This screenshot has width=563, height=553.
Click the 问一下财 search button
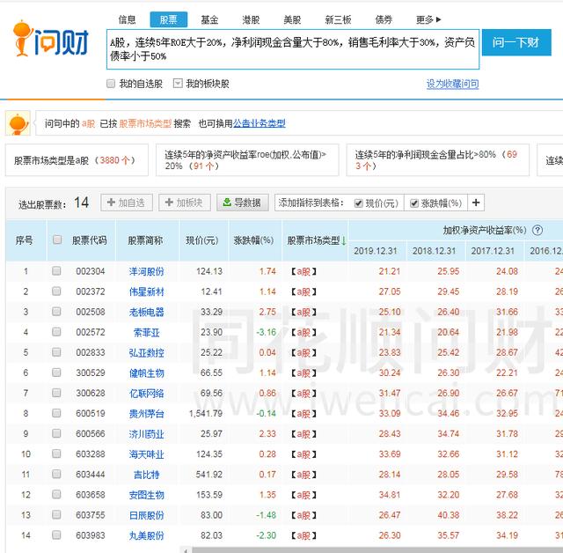click(516, 42)
